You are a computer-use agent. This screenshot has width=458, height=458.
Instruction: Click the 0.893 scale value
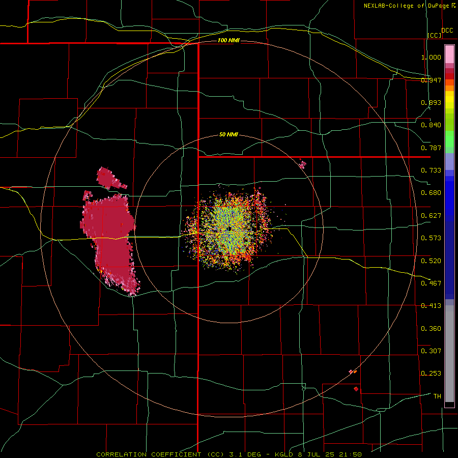(431, 102)
